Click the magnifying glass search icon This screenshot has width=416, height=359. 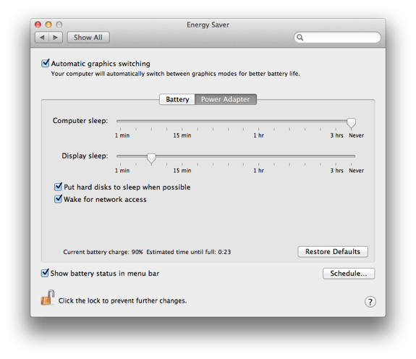pyautogui.click(x=300, y=38)
